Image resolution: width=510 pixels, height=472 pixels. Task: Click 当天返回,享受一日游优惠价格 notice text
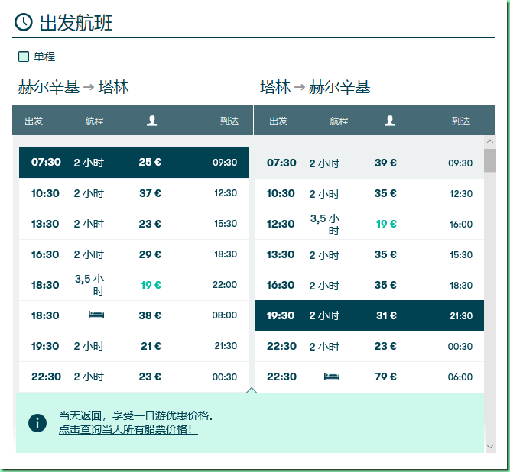click(x=137, y=415)
